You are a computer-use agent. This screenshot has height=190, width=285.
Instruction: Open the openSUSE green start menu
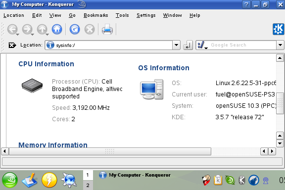point(10,180)
